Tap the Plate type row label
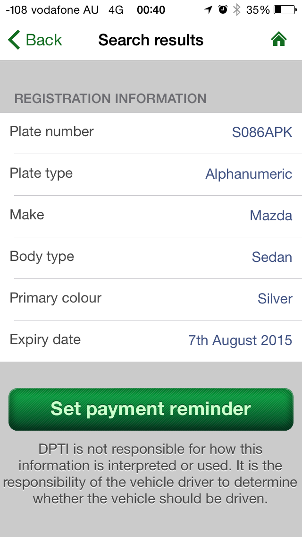 pyautogui.click(x=41, y=173)
